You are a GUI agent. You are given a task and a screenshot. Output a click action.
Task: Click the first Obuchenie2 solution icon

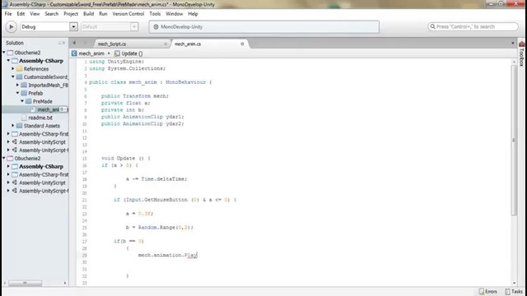coord(10,53)
